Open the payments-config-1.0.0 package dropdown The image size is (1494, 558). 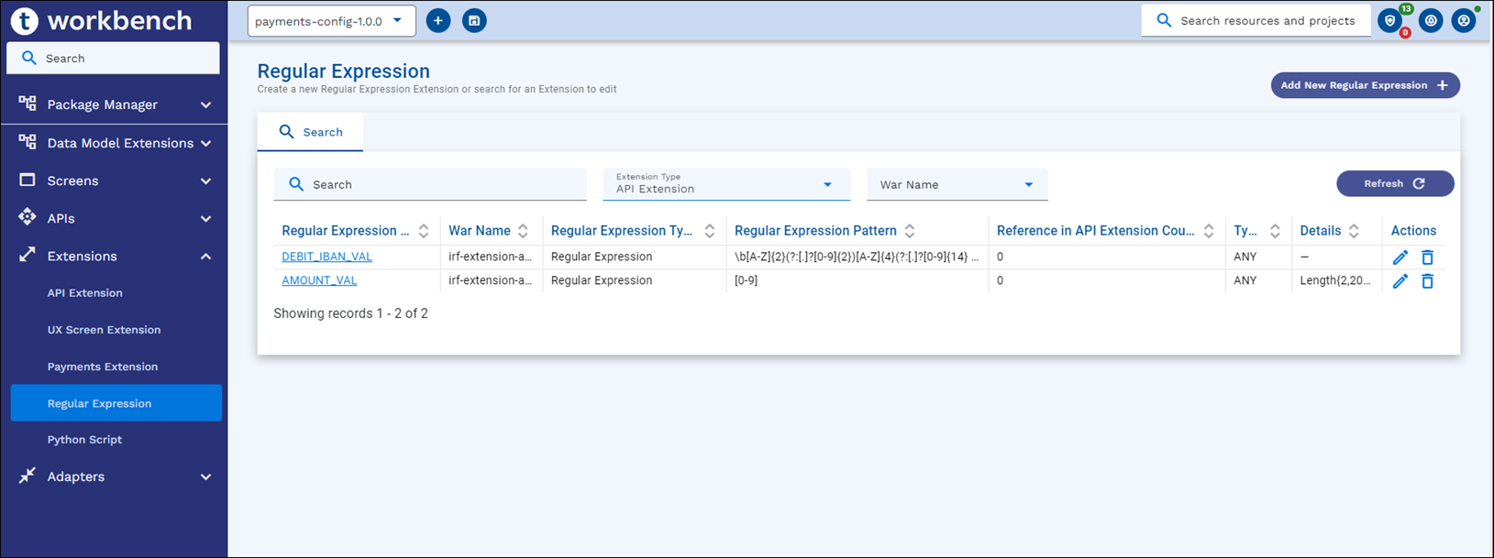pos(331,21)
